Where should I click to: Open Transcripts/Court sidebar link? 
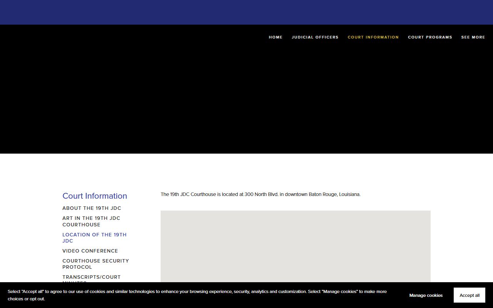pos(91,279)
